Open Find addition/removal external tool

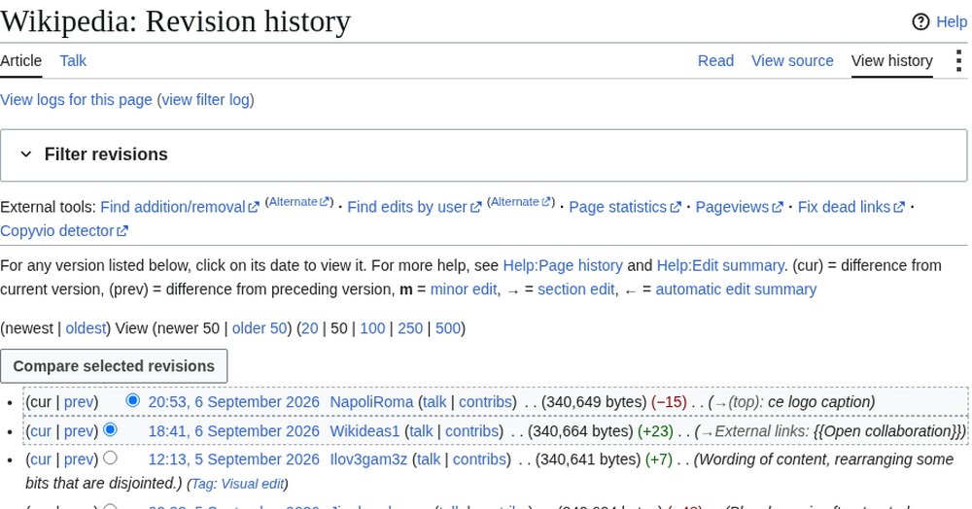180,207
